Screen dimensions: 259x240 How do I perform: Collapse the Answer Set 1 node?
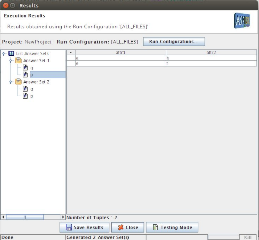click(x=11, y=61)
